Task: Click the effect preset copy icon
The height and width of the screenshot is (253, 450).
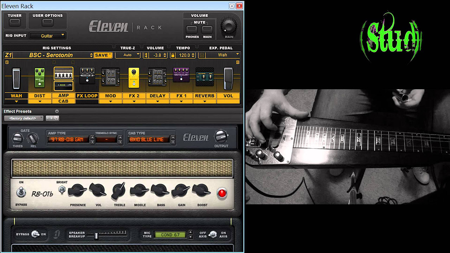Action: click(x=56, y=118)
